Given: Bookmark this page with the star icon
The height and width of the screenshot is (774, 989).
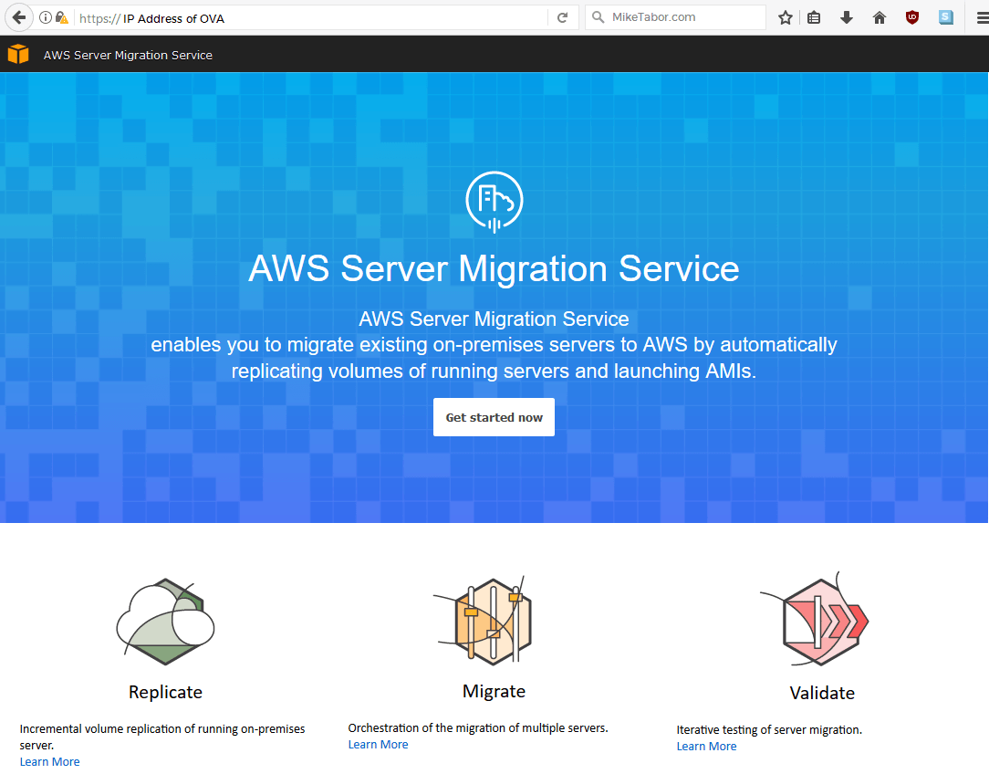Looking at the screenshot, I should click(786, 17).
